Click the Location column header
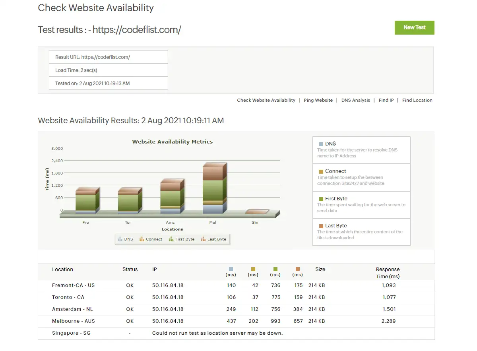 [62, 269]
